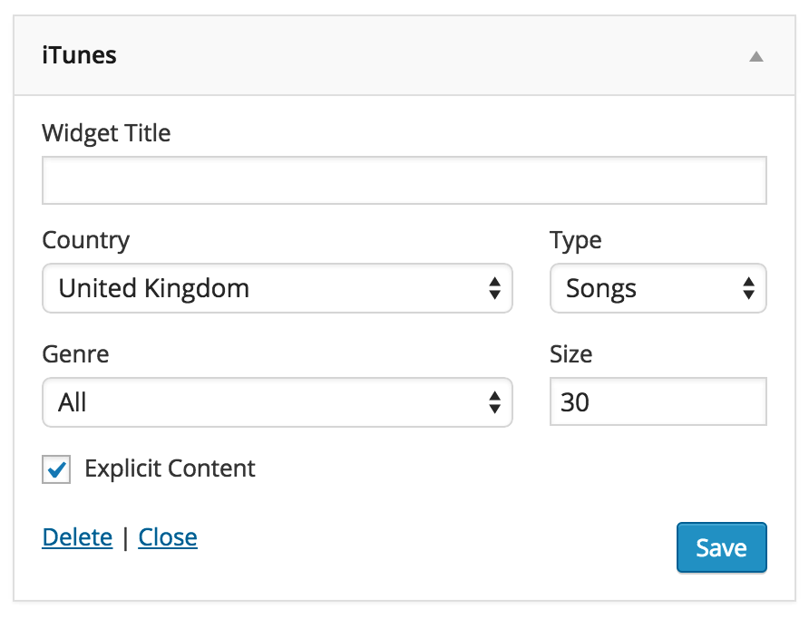The width and height of the screenshot is (809, 618).
Task: Click the iTunes widget header title
Action: coord(80,55)
